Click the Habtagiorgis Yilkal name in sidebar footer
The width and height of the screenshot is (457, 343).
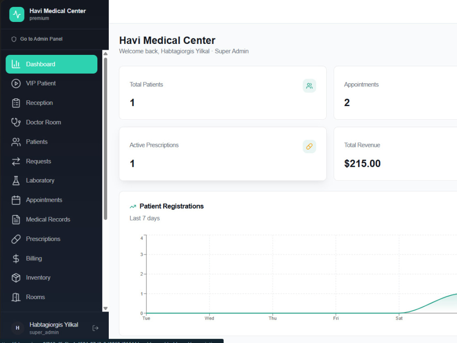point(53,325)
